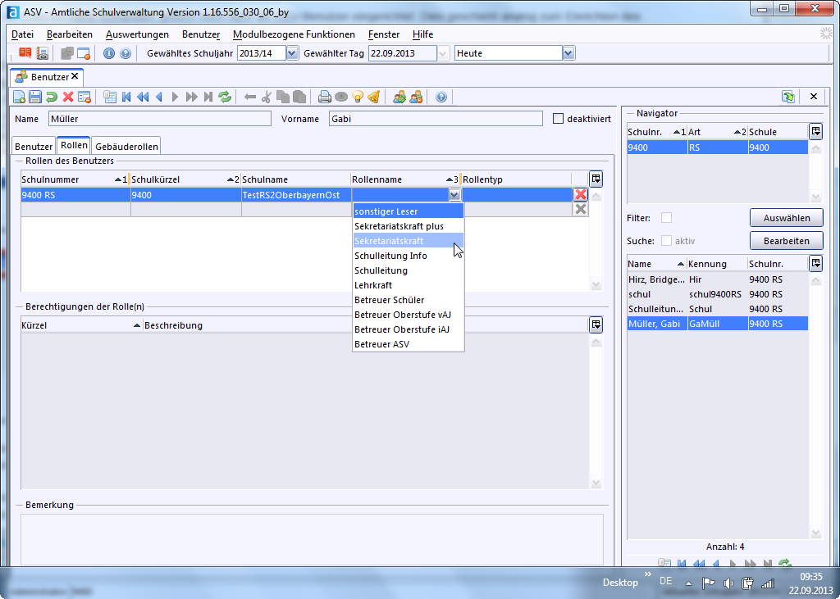Open the Auswertungen menu
Viewport: 840px width, 599px height.
137,34
